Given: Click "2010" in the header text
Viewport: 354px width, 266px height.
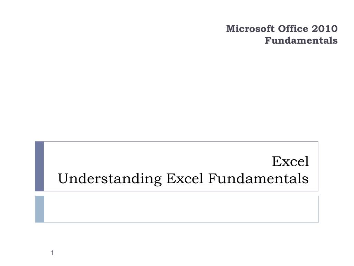Looking at the screenshot, I should pos(325,29).
